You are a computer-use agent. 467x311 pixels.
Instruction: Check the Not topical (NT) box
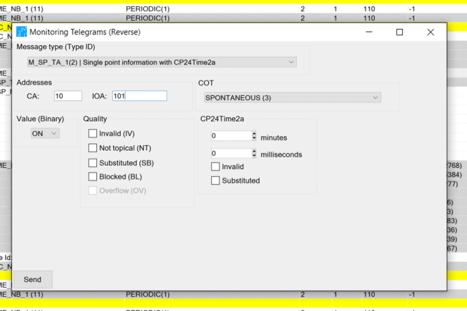(93, 148)
